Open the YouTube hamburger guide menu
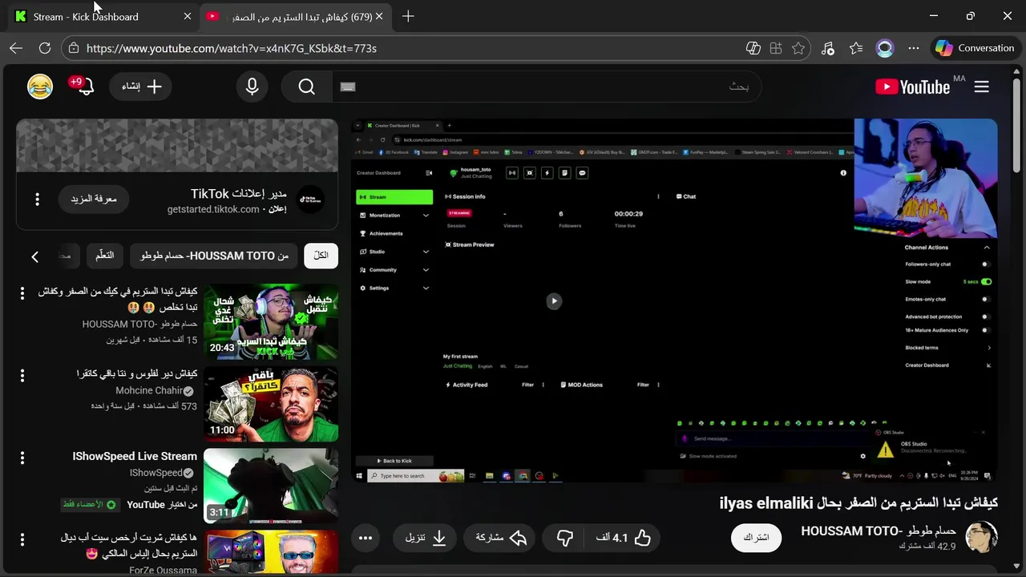 (x=982, y=87)
